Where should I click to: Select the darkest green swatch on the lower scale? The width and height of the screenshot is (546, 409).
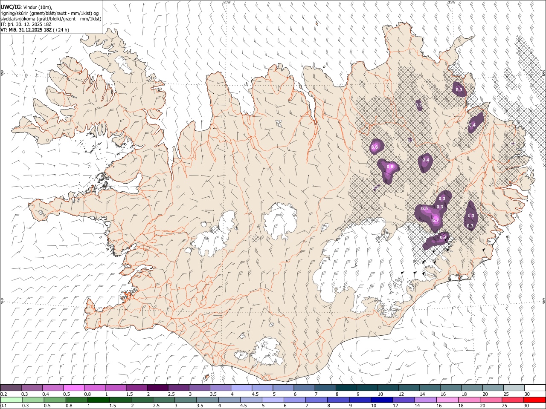tap(98, 400)
